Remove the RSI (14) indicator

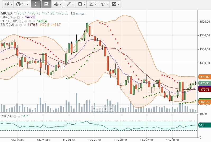19,116
